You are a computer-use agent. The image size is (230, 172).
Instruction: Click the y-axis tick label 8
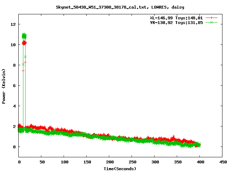pyautogui.click(x=14, y=65)
